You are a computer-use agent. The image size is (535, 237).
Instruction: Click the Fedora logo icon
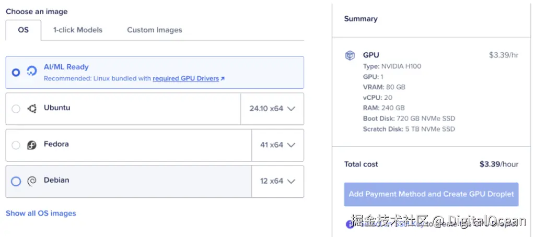(x=32, y=145)
